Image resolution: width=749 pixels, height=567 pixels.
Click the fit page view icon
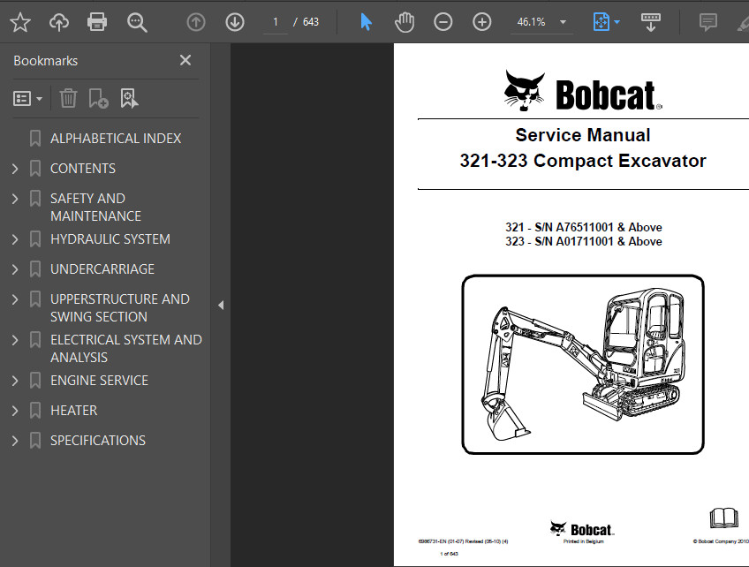(x=601, y=22)
